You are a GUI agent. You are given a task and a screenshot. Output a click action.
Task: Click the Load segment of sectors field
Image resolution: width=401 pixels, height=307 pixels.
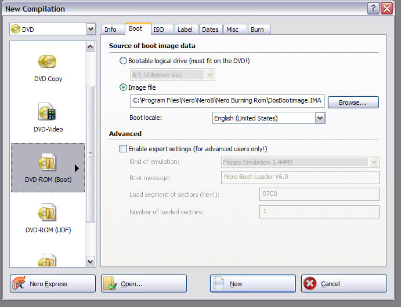pyautogui.click(x=319, y=194)
